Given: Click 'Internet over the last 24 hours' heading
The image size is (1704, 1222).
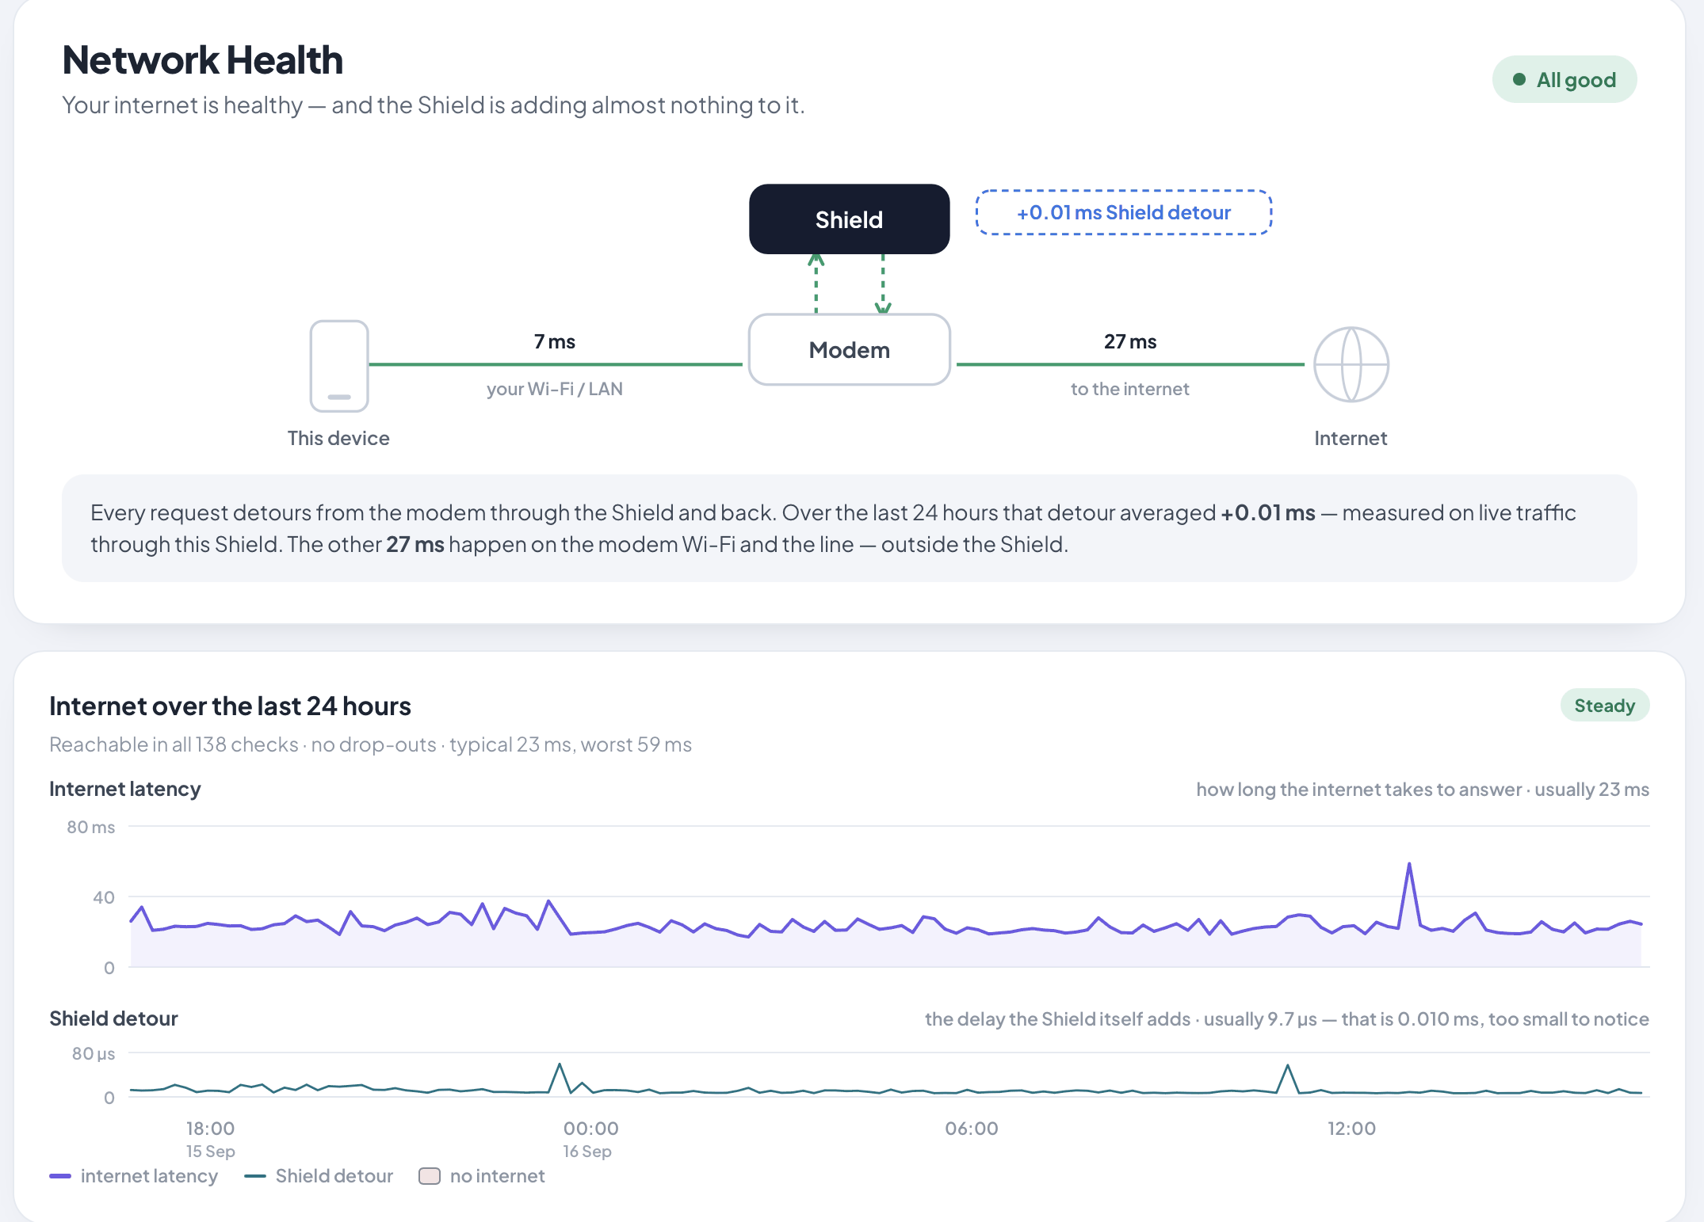Looking at the screenshot, I should [230, 706].
